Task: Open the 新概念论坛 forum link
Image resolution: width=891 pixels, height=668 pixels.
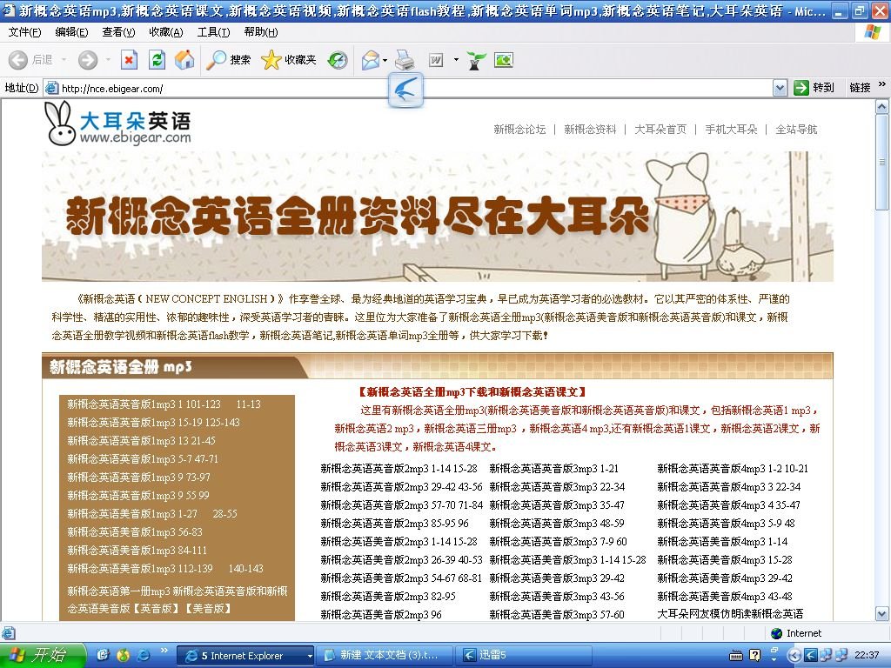Action: click(x=518, y=128)
